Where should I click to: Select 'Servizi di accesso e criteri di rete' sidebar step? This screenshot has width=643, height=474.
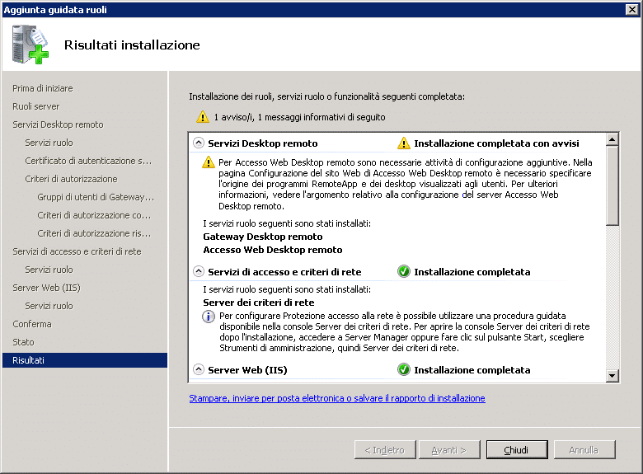coord(77,251)
